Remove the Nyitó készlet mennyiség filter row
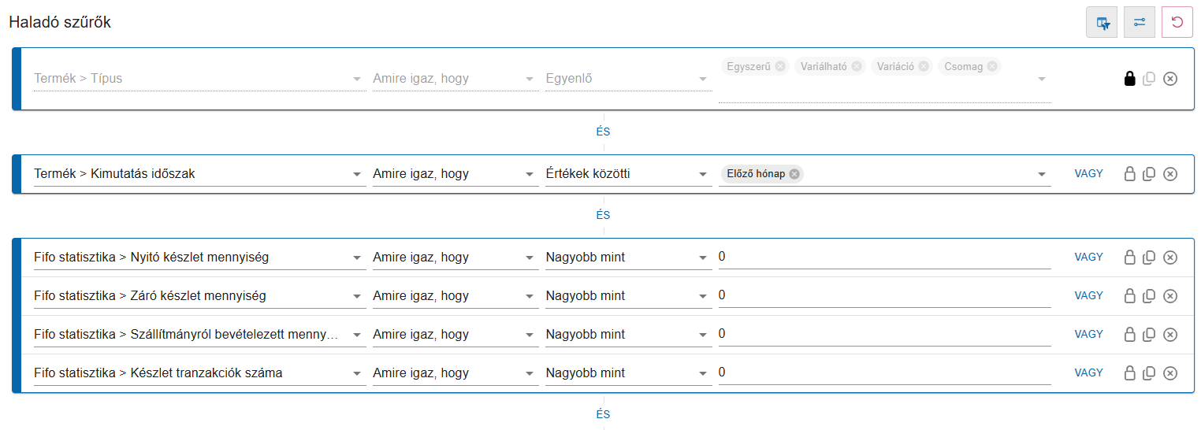The image size is (1201, 430). click(1170, 258)
